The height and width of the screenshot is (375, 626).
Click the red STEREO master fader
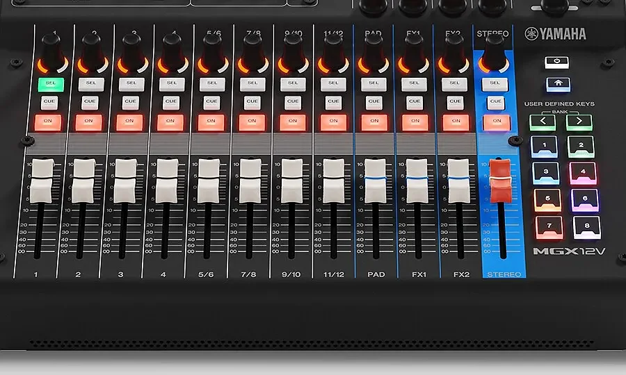click(x=498, y=181)
